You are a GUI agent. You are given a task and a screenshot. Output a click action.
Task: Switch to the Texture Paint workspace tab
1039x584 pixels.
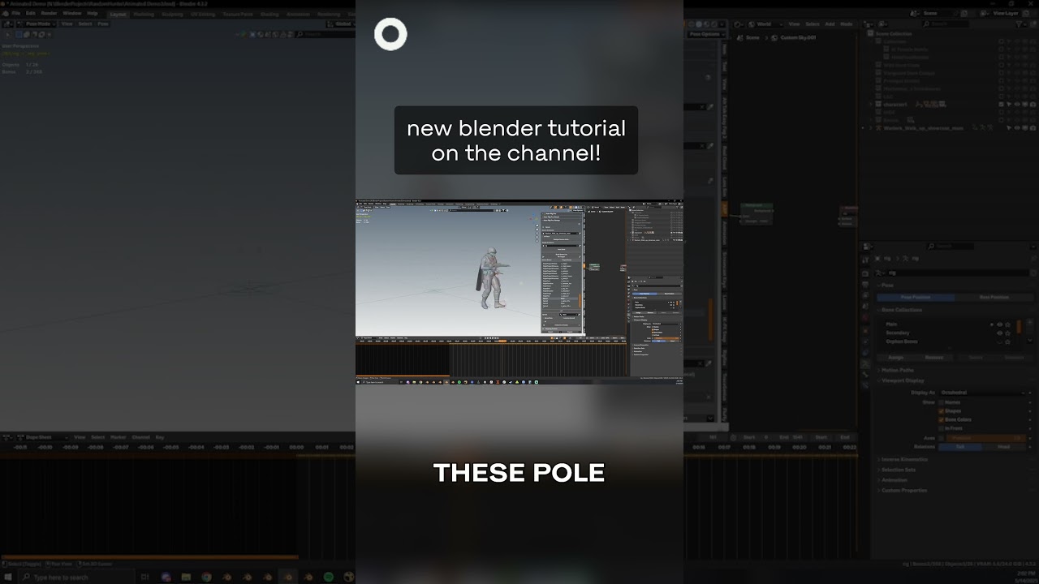[238, 14]
